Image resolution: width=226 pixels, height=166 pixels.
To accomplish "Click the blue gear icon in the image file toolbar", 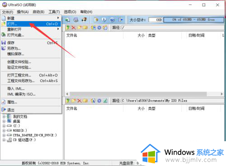I will tap(99, 28).
